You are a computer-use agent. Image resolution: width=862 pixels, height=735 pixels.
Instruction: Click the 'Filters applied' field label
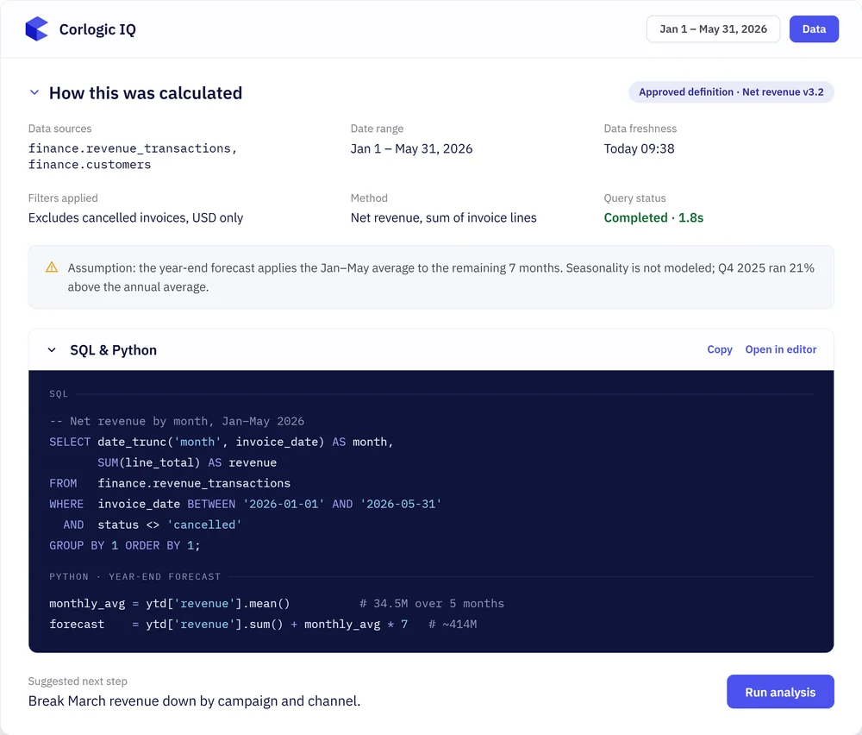[x=63, y=198]
